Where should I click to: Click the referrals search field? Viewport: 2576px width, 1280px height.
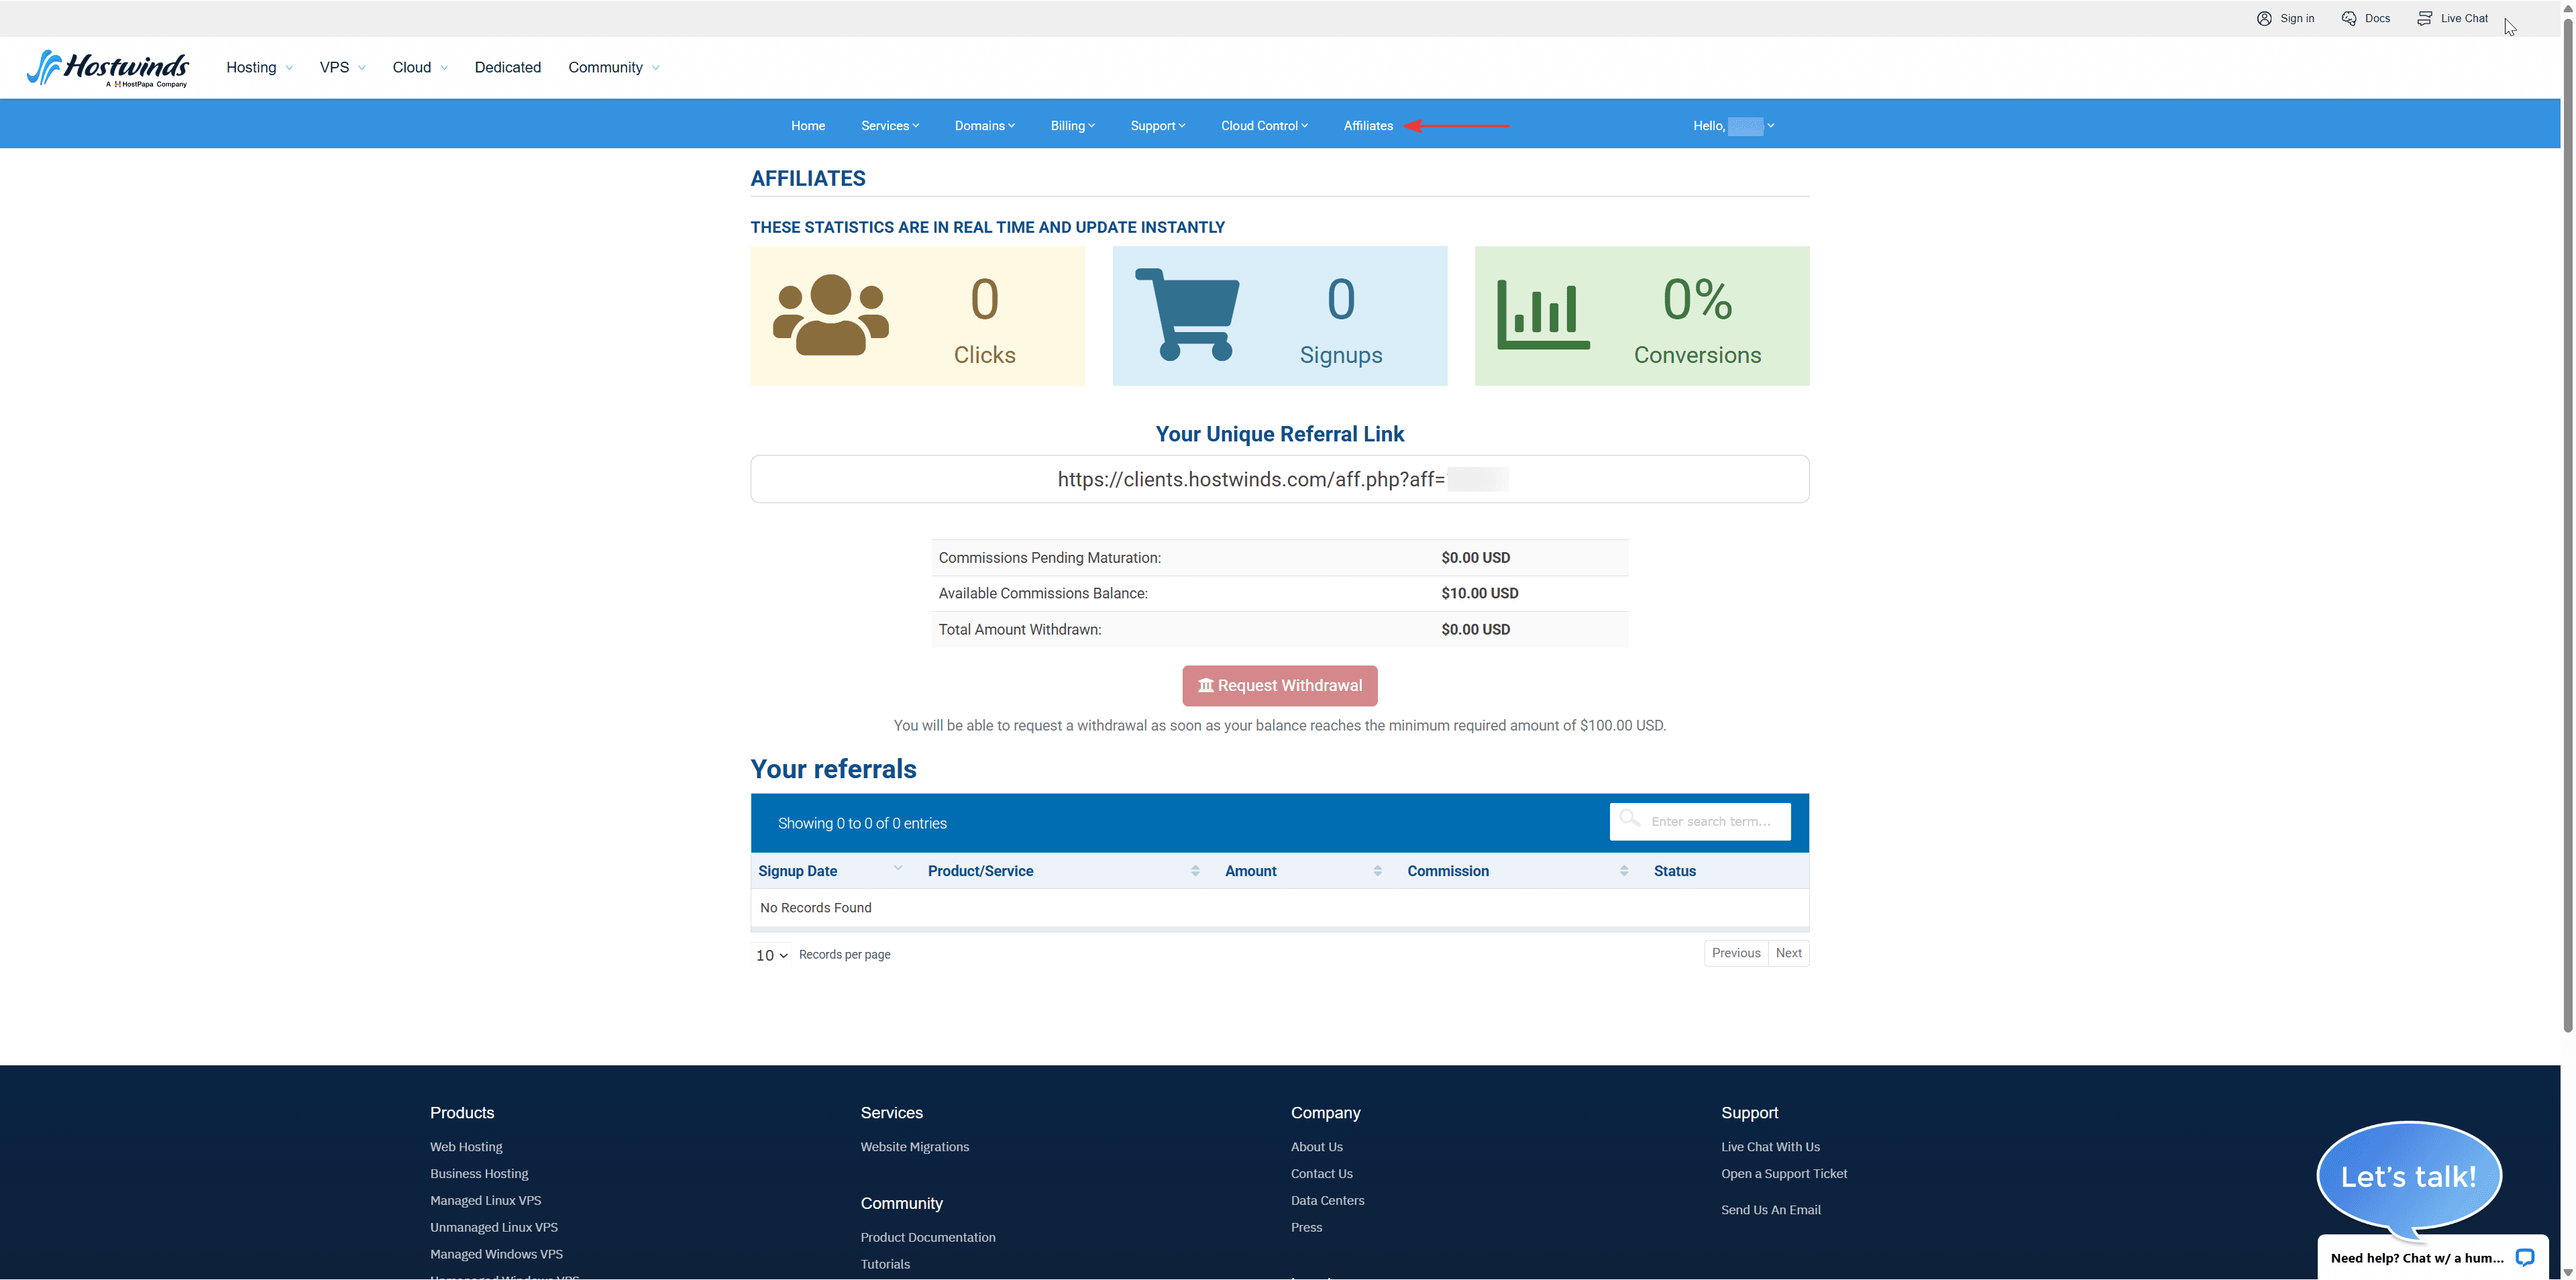[x=1700, y=821]
